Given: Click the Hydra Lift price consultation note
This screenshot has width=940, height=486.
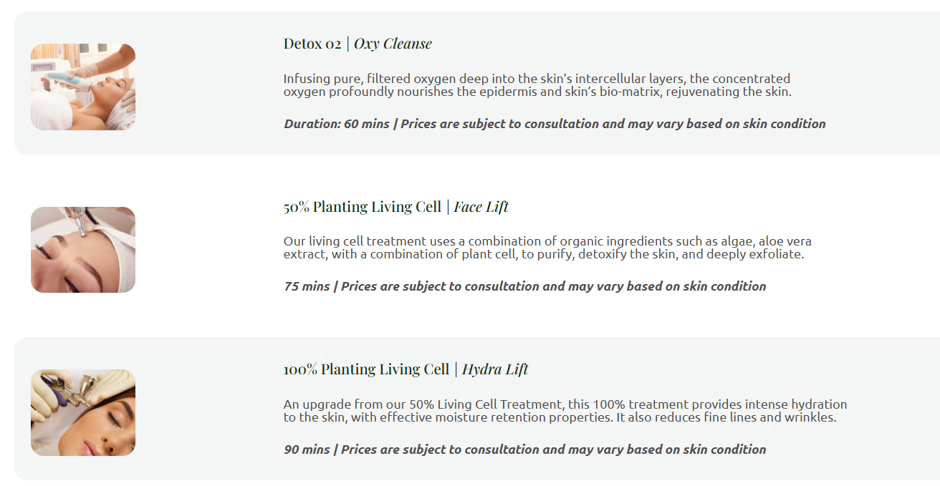Looking at the screenshot, I should pos(554,449).
